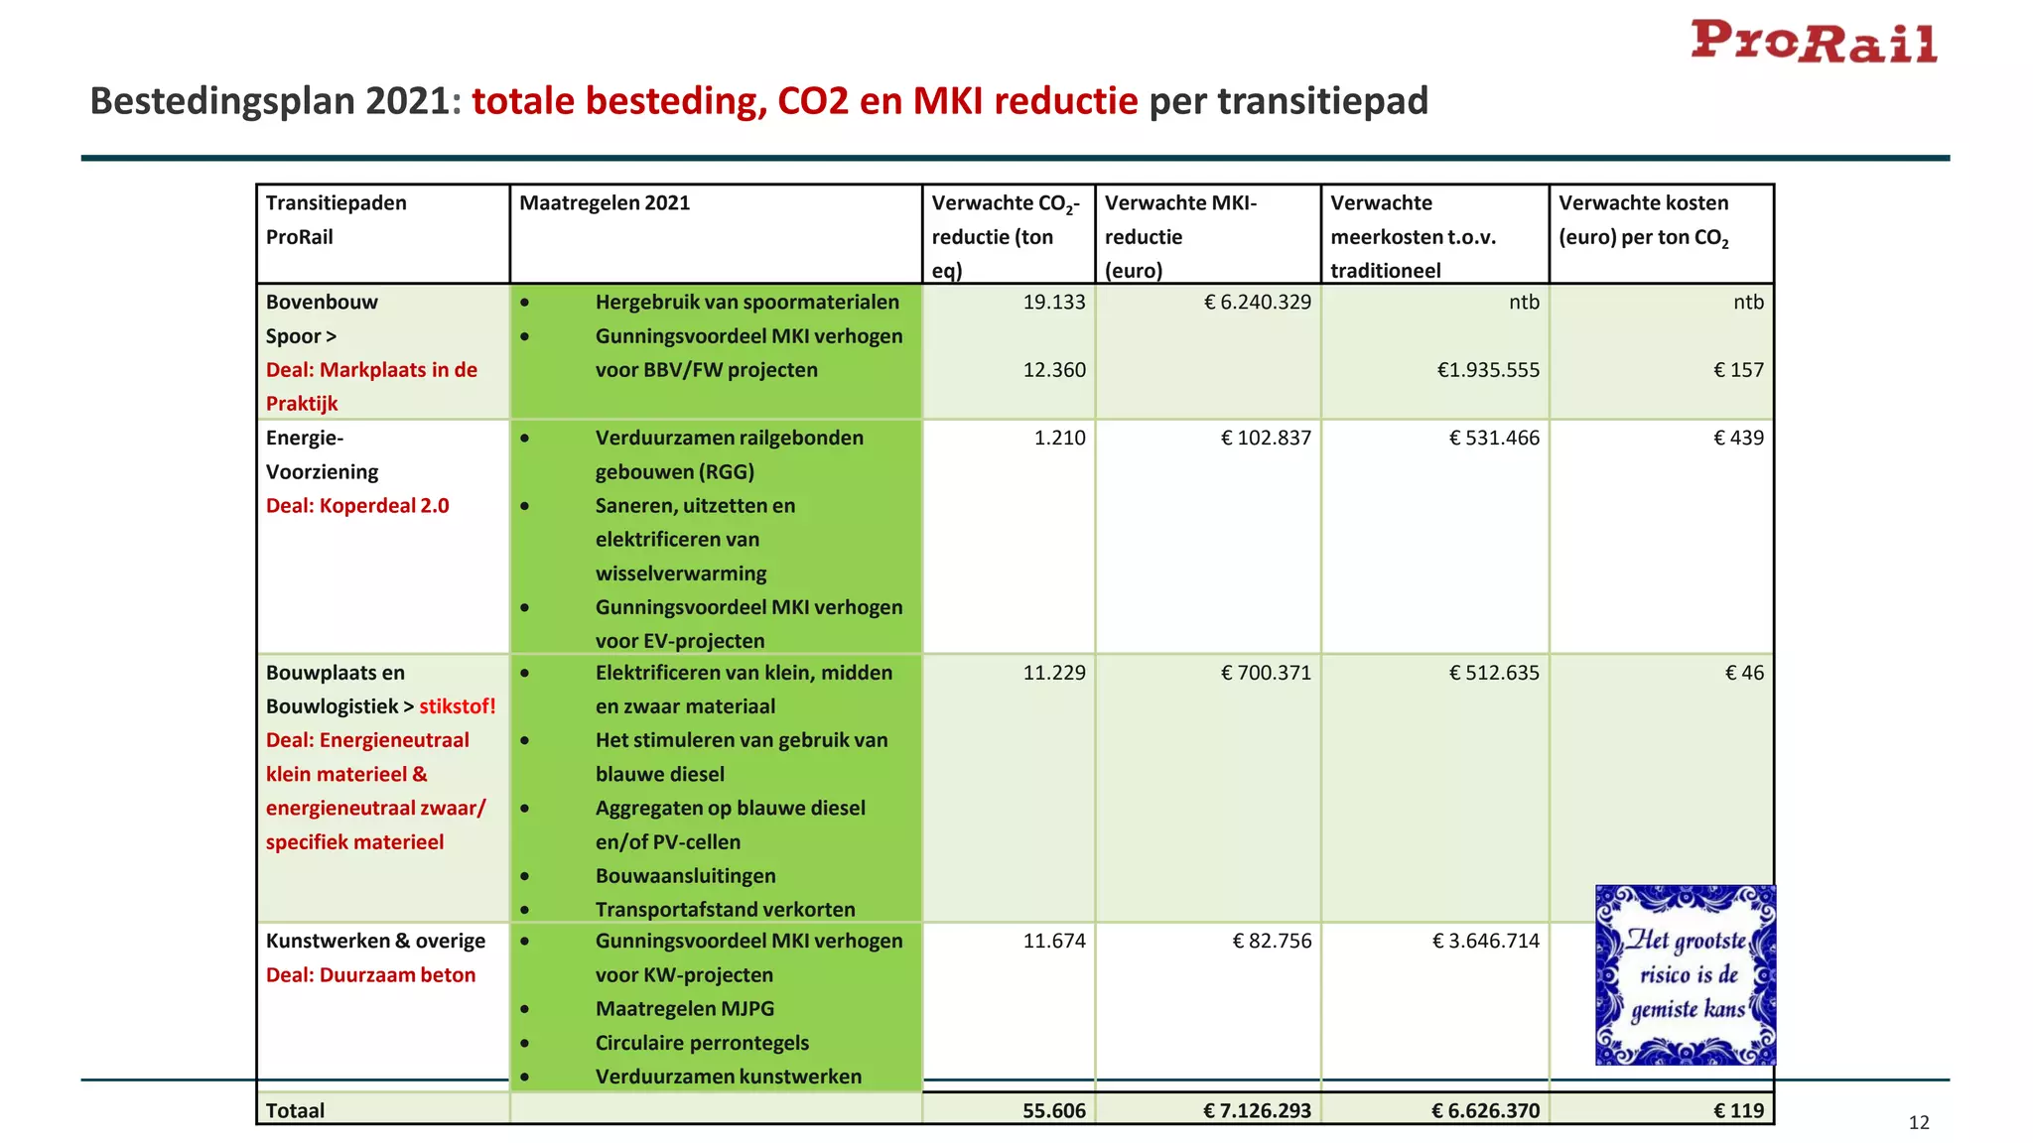Click page number 12
Screen dimensions: 2033x1143
click(x=1919, y=1122)
